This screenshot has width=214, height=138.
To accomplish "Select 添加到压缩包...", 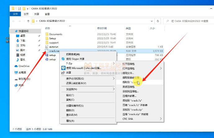I will click(140, 91).
